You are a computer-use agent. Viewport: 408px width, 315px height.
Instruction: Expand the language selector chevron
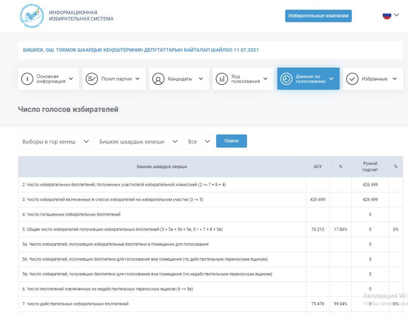click(x=396, y=15)
